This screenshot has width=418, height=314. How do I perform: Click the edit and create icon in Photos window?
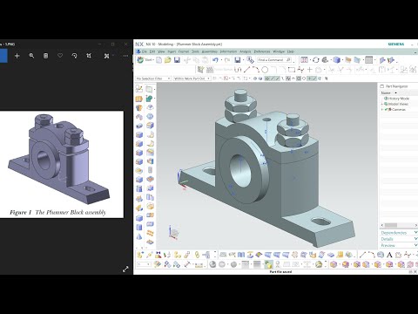[107, 56]
